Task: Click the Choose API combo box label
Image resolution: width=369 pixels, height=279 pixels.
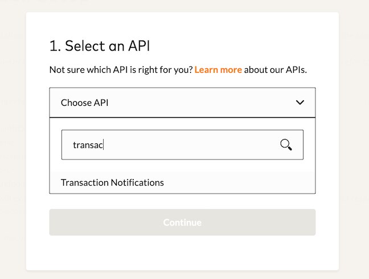Action: pyautogui.click(x=84, y=102)
